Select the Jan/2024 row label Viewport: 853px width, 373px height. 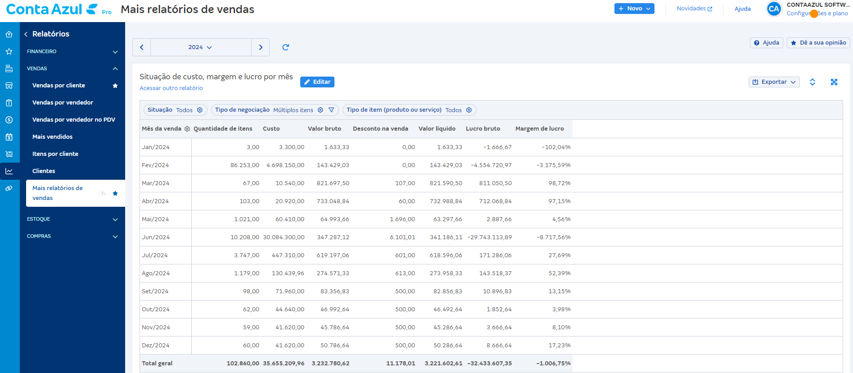pos(156,147)
